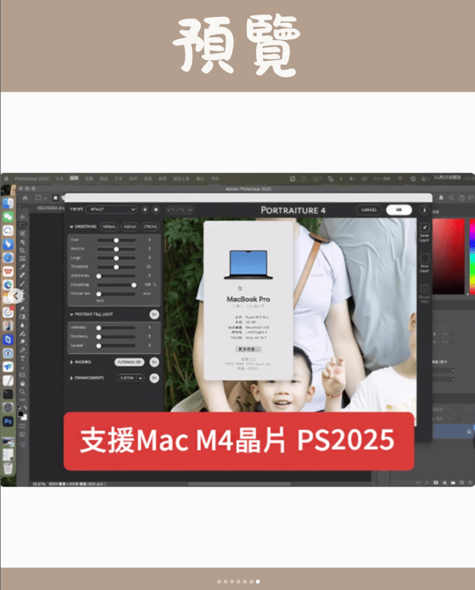
Task: Select the Crop tool
Action: coord(22,250)
